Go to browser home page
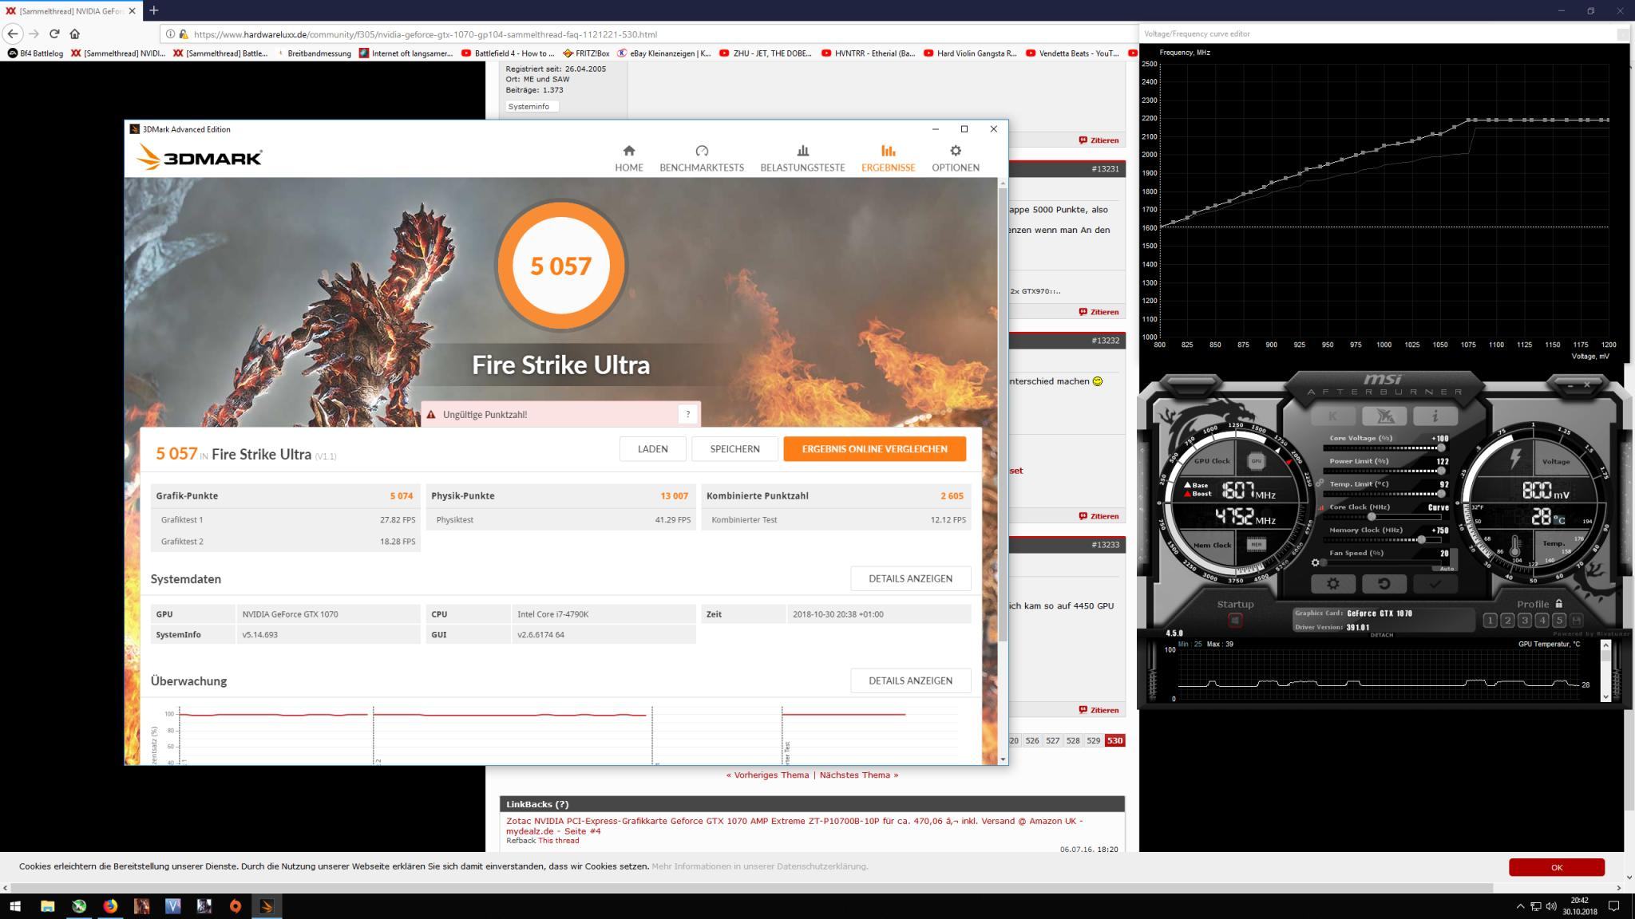The height and width of the screenshot is (919, 1635). pyautogui.click(x=75, y=34)
